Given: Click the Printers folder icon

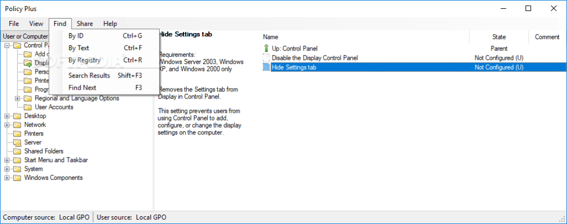Looking at the screenshot, I should pos(17,134).
